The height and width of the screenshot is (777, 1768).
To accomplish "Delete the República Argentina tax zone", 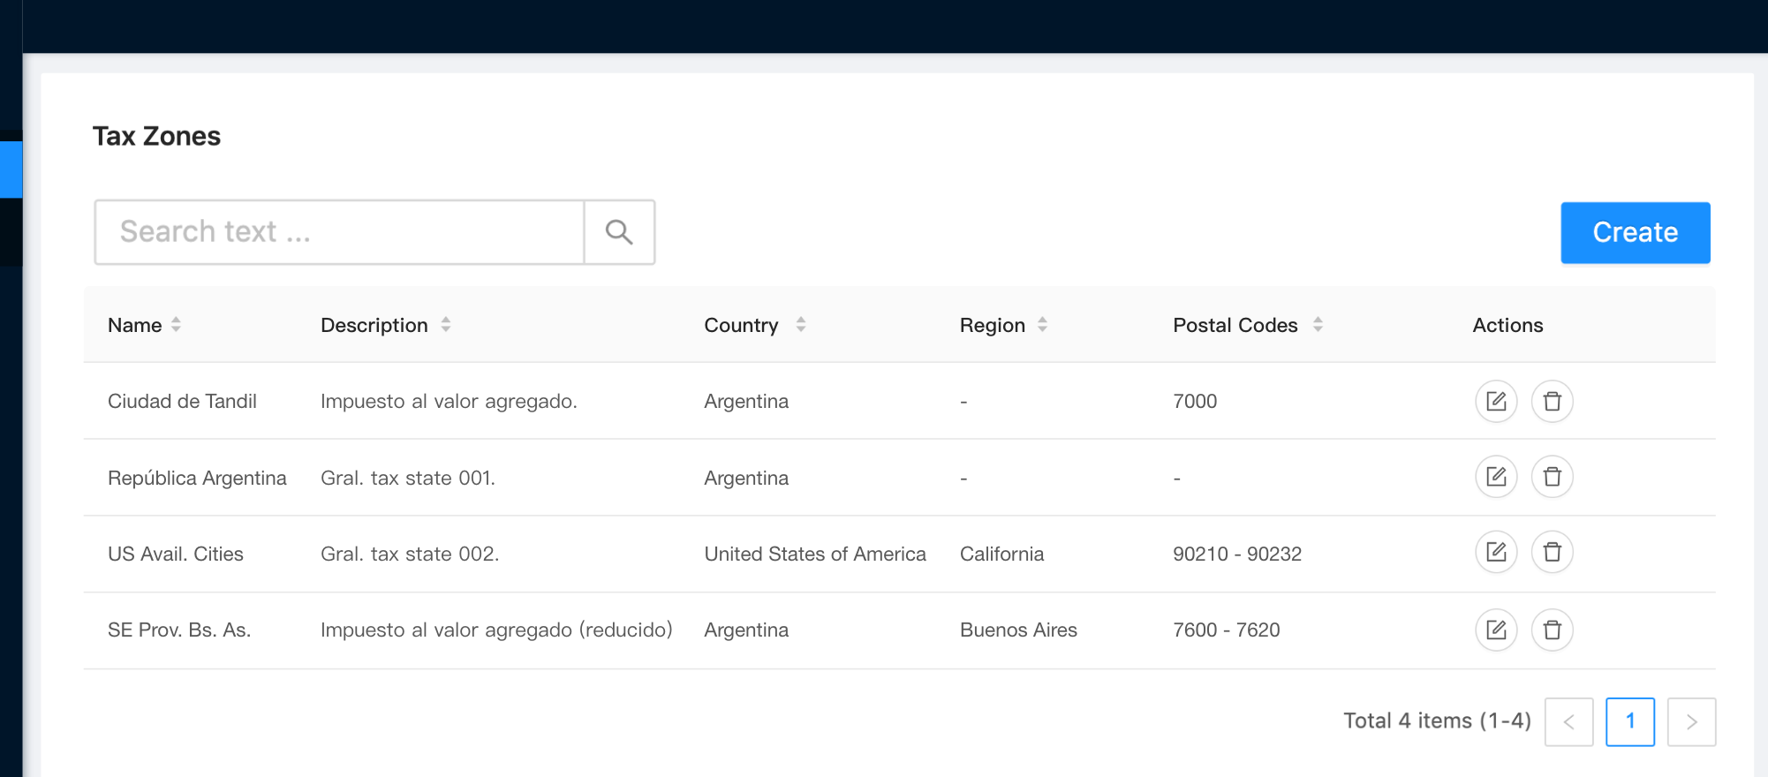I will tap(1552, 478).
